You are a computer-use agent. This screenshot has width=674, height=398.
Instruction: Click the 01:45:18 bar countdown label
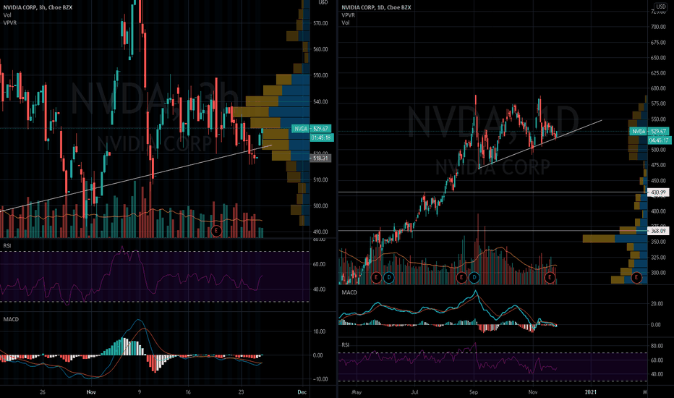pos(321,137)
